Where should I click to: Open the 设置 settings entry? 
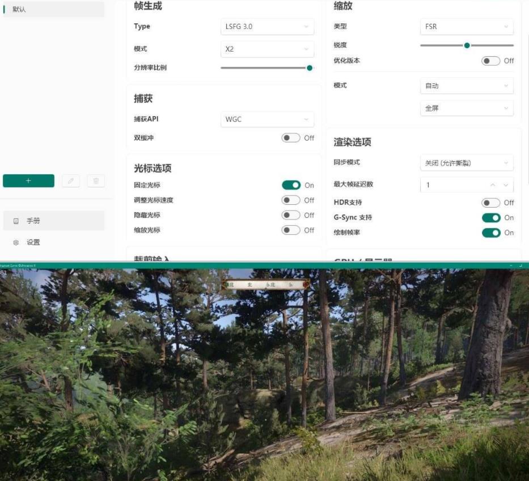coord(54,242)
